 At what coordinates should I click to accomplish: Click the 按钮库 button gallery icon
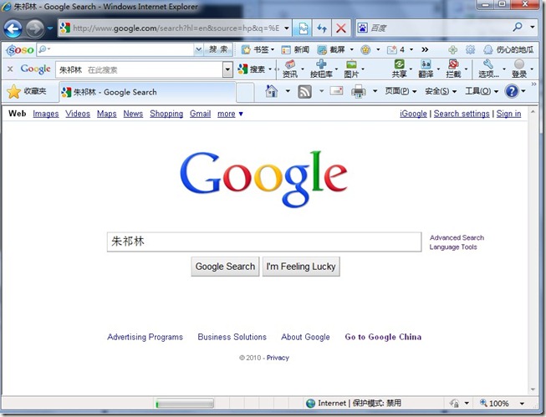(321, 69)
